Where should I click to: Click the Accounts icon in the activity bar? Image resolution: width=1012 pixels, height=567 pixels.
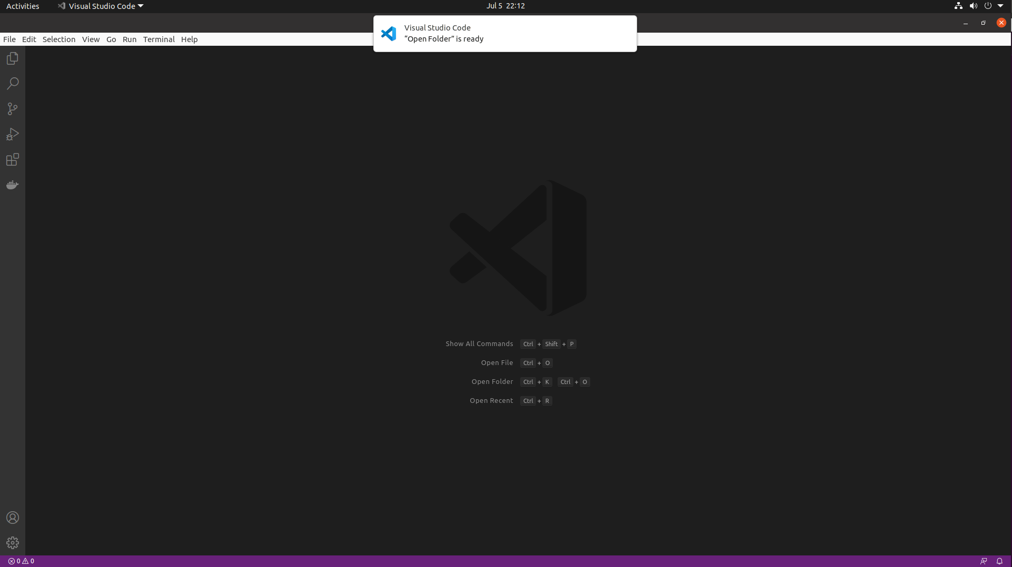(12, 518)
